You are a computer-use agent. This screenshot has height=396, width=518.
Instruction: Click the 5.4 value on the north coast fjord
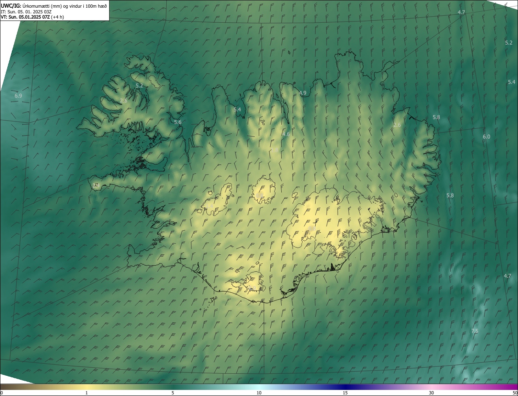tap(237, 110)
